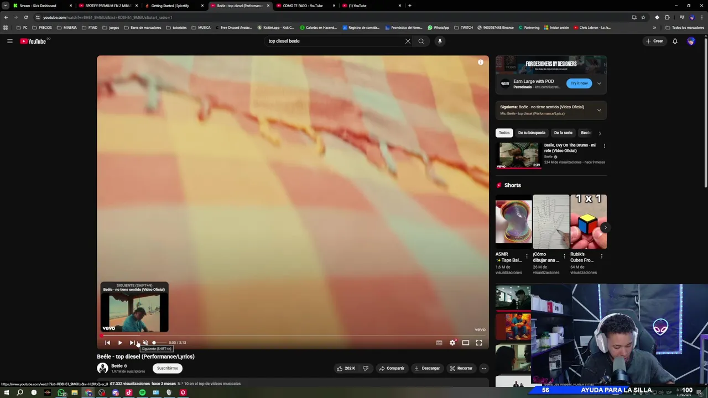Open taskbar search
This screenshot has width=708, height=398.
click(x=20, y=392)
